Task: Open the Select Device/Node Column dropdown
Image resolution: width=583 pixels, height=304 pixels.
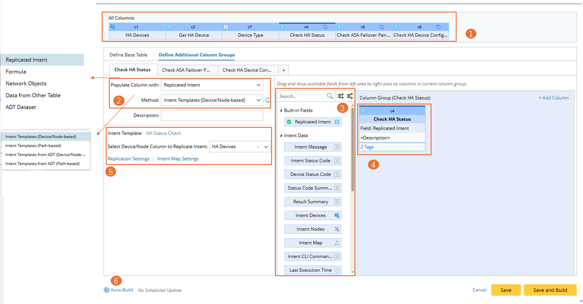Action: click(240, 147)
